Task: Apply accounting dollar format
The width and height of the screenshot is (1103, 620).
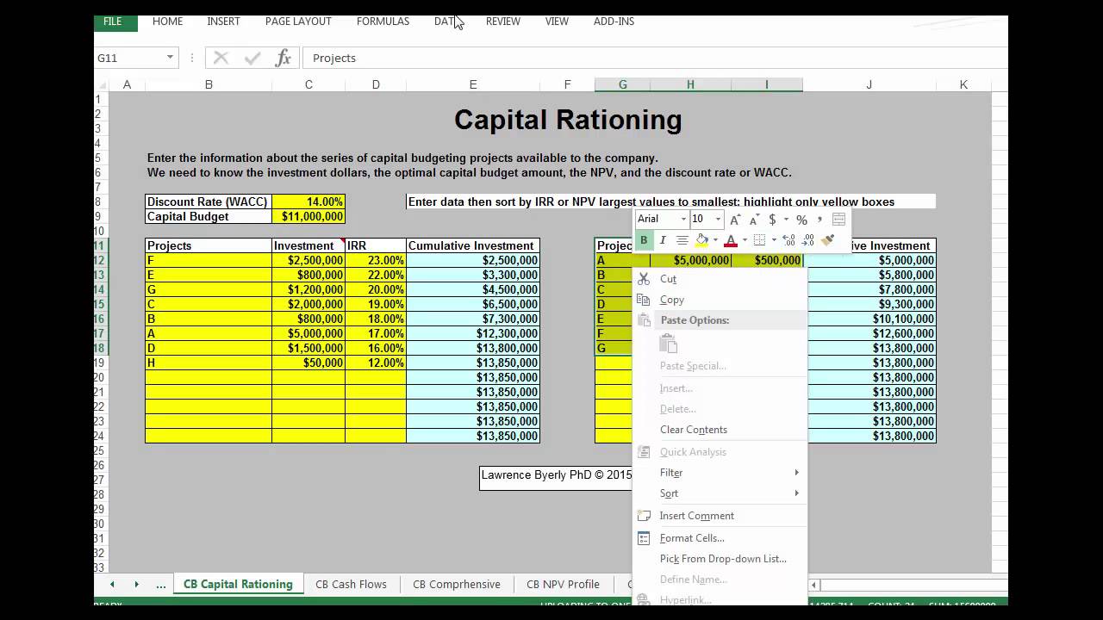Action: coord(772,220)
